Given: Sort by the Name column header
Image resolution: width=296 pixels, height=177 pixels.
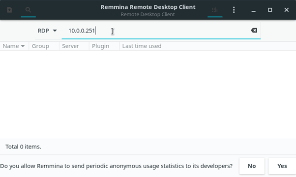Looking at the screenshot, I should [14, 46].
